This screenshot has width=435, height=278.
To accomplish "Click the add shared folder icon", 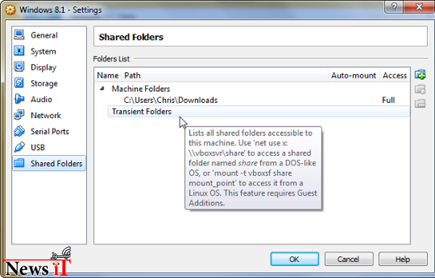I will [420, 75].
